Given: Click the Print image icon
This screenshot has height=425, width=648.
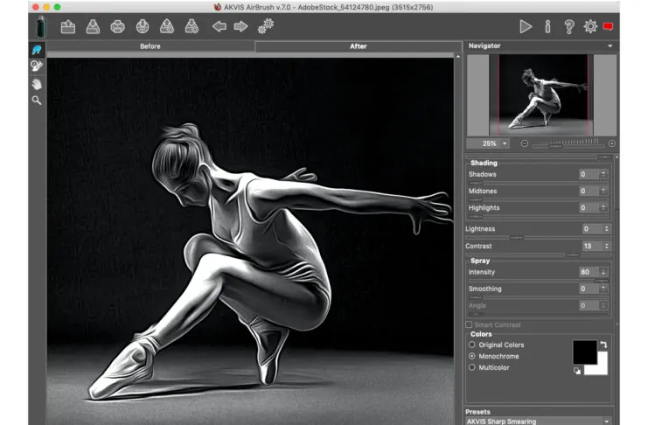Looking at the screenshot, I should coord(117,27).
